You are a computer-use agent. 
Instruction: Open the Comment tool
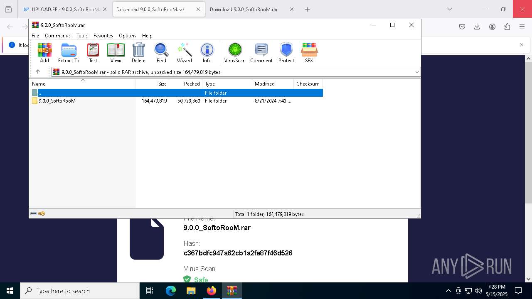(261, 53)
